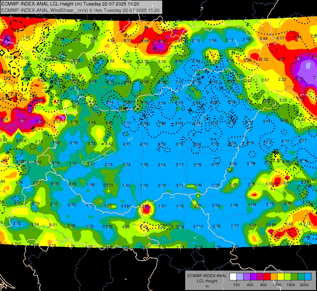
Task: Click the wind shear value 7.89
Action: pyautogui.click(x=162, y=123)
